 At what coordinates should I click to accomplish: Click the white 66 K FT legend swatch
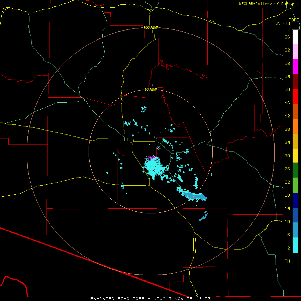click(295, 37)
